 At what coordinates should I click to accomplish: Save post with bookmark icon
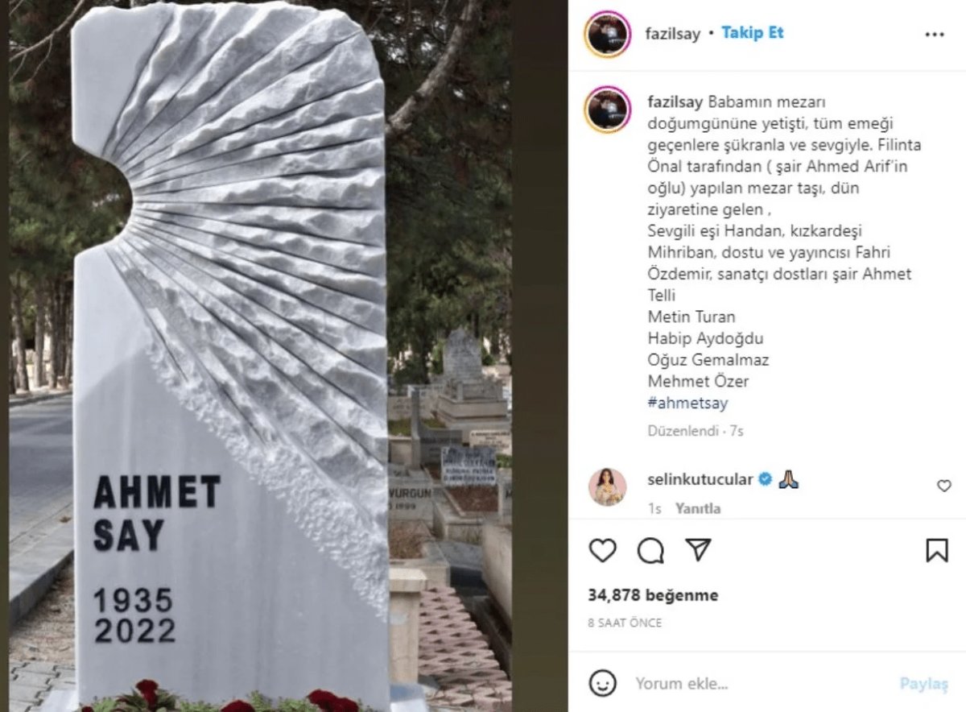pyautogui.click(x=936, y=550)
